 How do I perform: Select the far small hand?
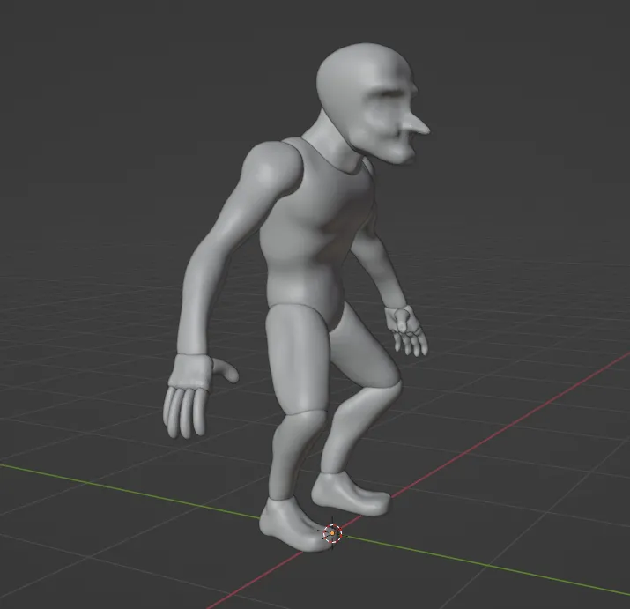click(406, 330)
